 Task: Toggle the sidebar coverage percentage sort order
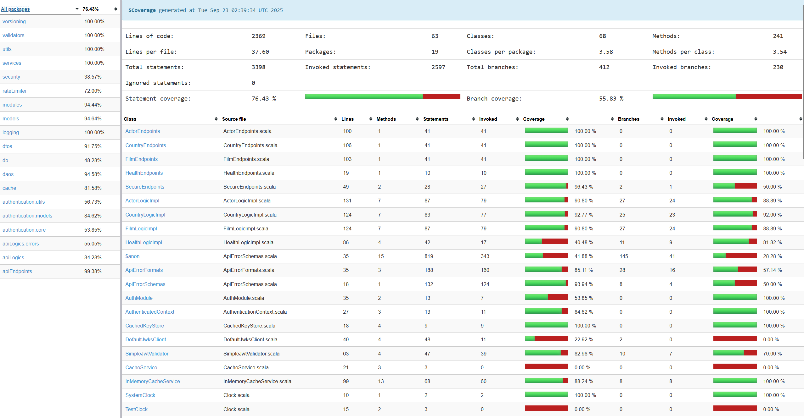pyautogui.click(x=115, y=9)
